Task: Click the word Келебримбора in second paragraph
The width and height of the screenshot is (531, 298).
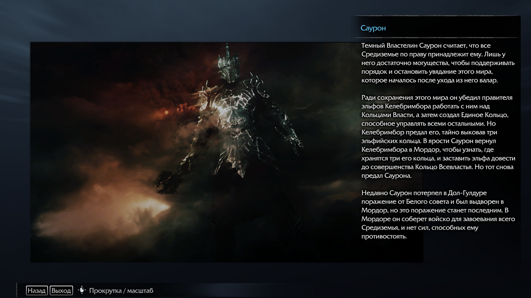Action: (408, 106)
